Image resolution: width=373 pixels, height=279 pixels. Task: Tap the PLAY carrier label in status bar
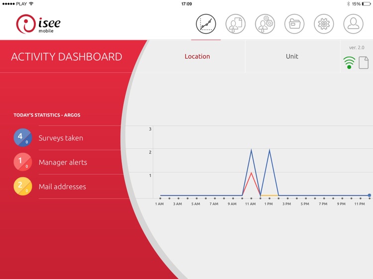pos(21,4)
